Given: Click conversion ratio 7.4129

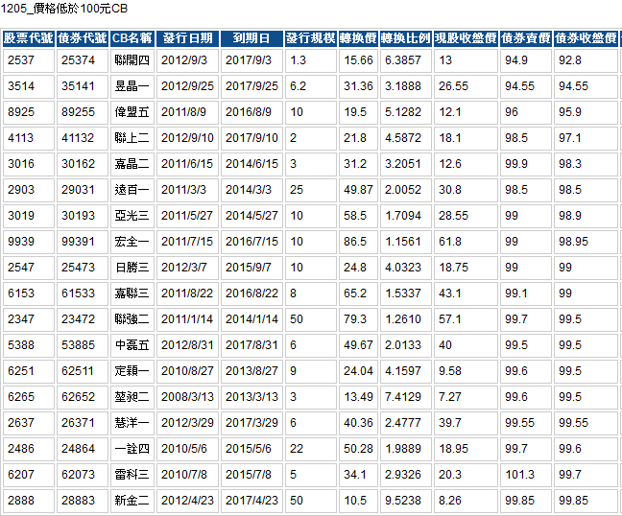Looking at the screenshot, I should pyautogui.click(x=405, y=397).
